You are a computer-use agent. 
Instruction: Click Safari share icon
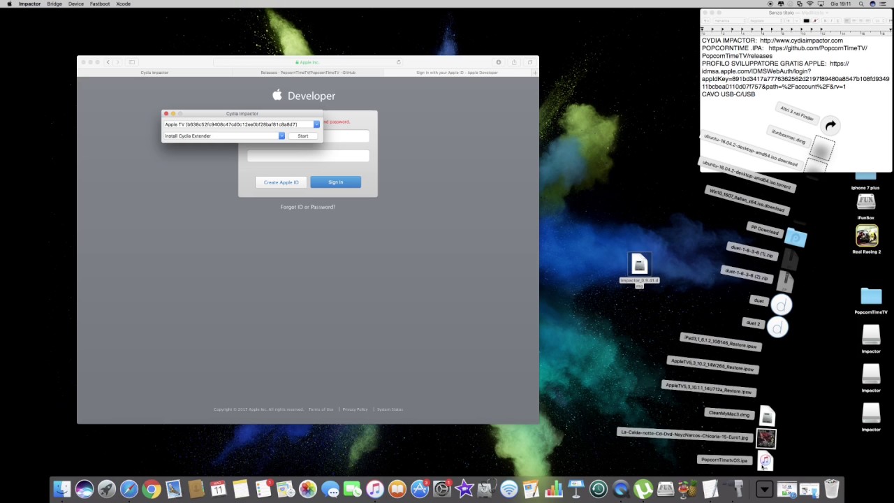click(514, 62)
